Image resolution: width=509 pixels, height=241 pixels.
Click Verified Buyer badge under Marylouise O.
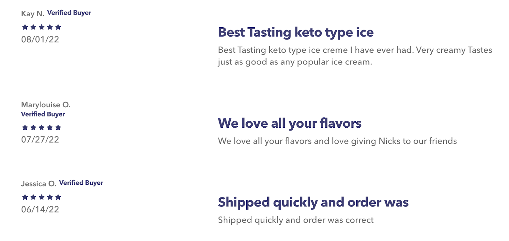coord(43,114)
